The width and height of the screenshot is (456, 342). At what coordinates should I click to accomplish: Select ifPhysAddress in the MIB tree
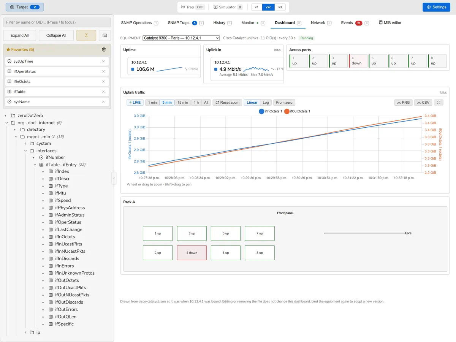point(70,208)
